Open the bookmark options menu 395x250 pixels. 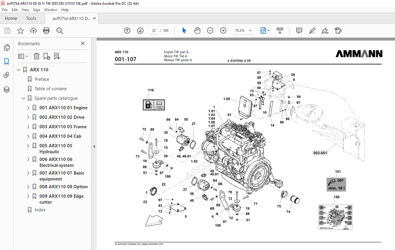tap(22, 56)
